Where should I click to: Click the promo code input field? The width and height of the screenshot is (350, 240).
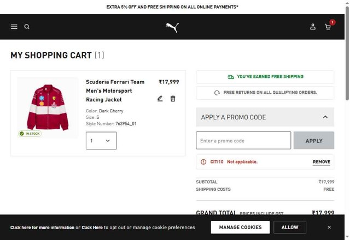(243, 141)
